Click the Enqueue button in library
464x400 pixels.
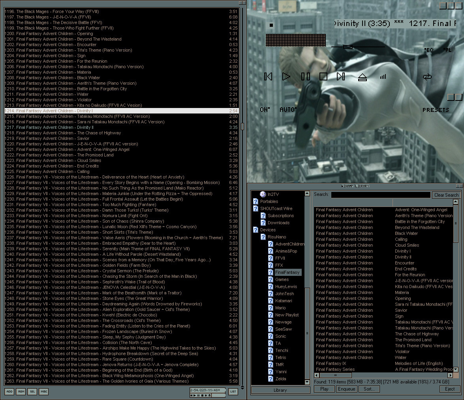(346, 389)
